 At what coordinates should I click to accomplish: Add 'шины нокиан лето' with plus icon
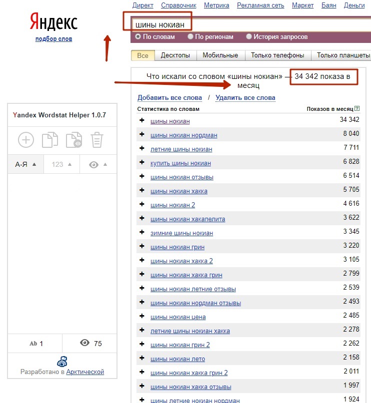coord(142,358)
